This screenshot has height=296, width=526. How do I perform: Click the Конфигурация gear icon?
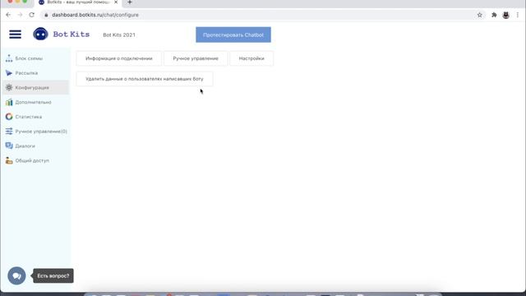(9, 88)
